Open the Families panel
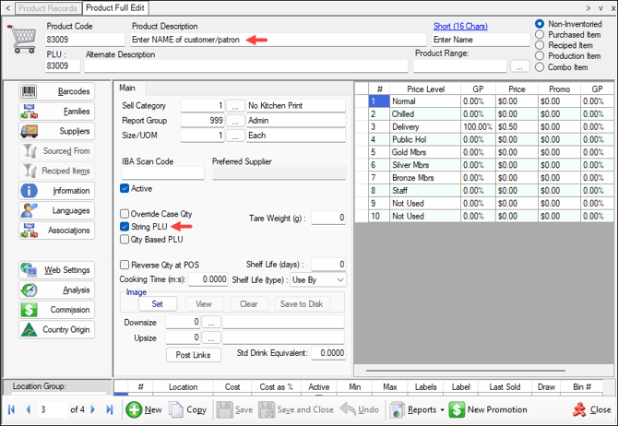Screen dimensions: 618x426 pyautogui.click(x=57, y=112)
